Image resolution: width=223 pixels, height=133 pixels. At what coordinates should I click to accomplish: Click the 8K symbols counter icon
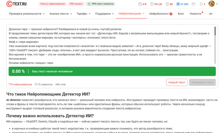point(167,4)
